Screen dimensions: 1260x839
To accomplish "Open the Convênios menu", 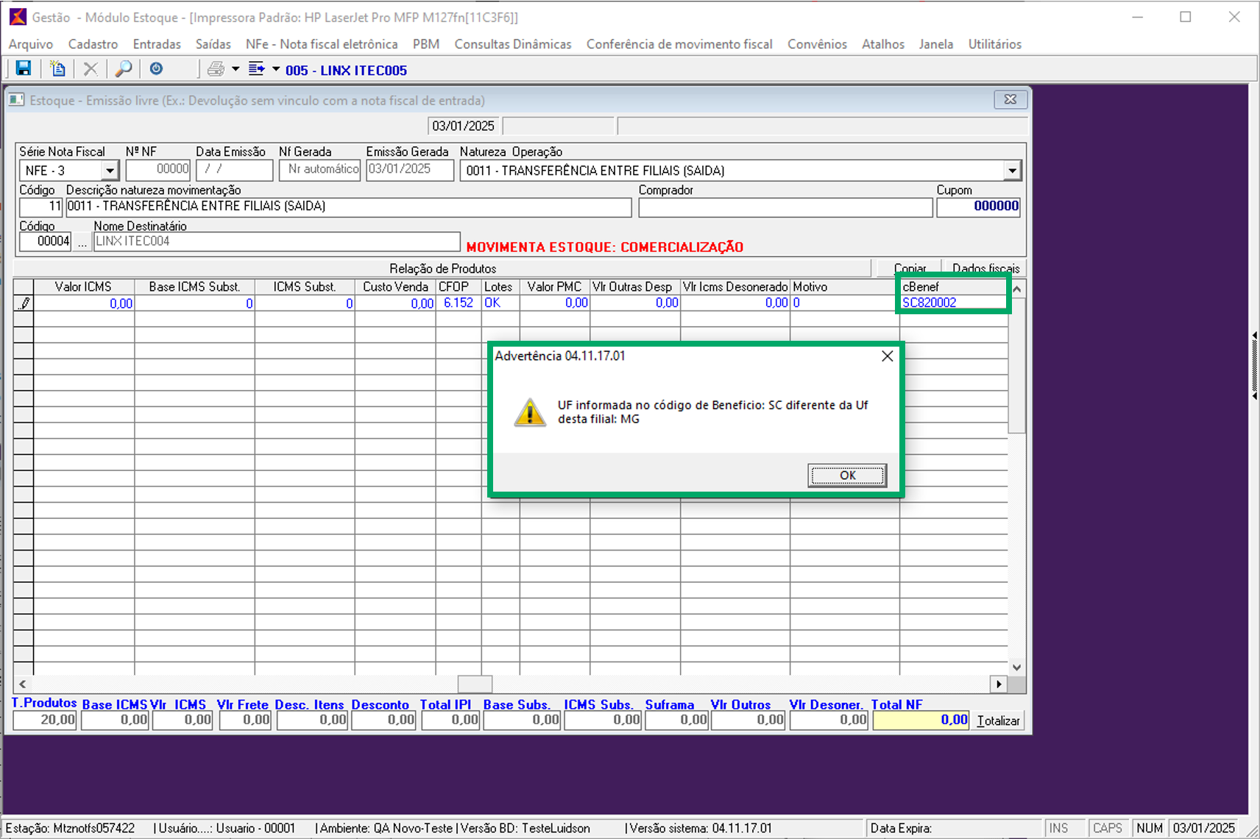I will (x=817, y=44).
